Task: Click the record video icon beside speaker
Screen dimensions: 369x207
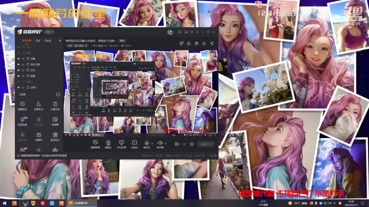Action: point(177,144)
